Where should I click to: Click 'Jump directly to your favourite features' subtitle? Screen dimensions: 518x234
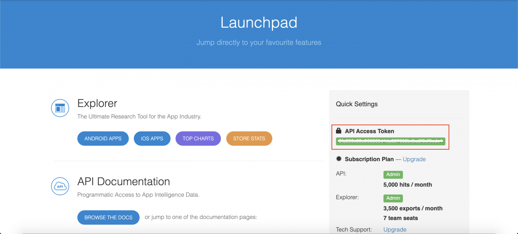coord(259,43)
